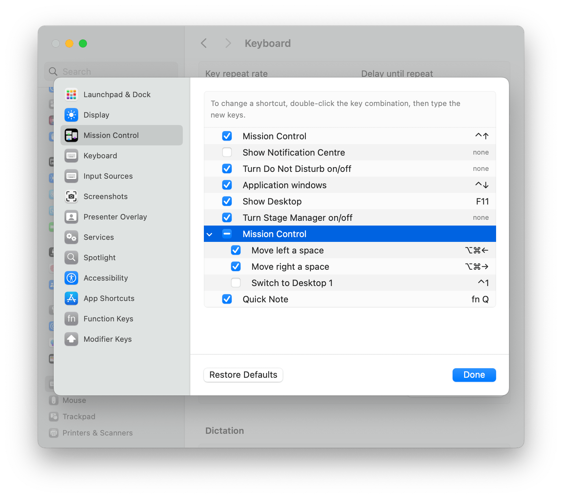Open Spotlight settings via the magnifier icon

[71, 257]
